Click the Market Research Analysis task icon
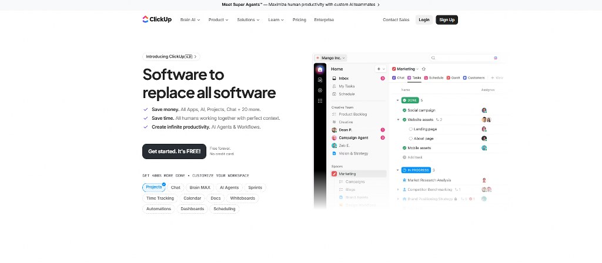This screenshot has width=602, height=263. coord(404,180)
